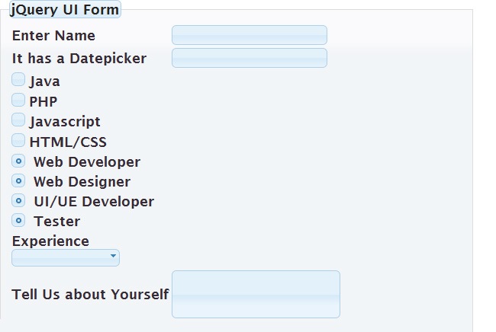
Task: Tick the Java checkbox
Action: pos(18,80)
